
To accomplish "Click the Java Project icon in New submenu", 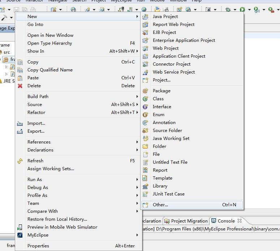I will (145, 17).
